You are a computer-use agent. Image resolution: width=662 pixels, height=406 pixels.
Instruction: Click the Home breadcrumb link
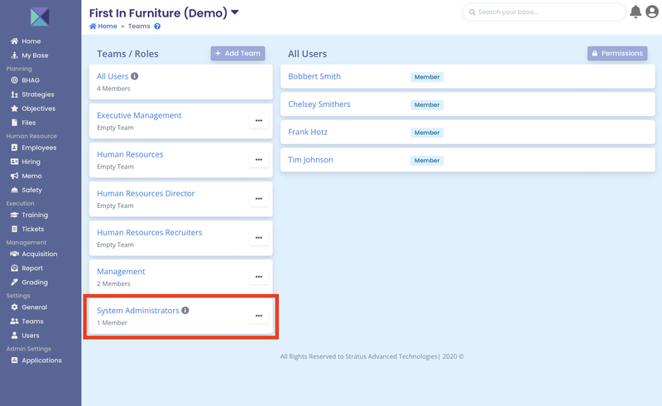click(103, 27)
